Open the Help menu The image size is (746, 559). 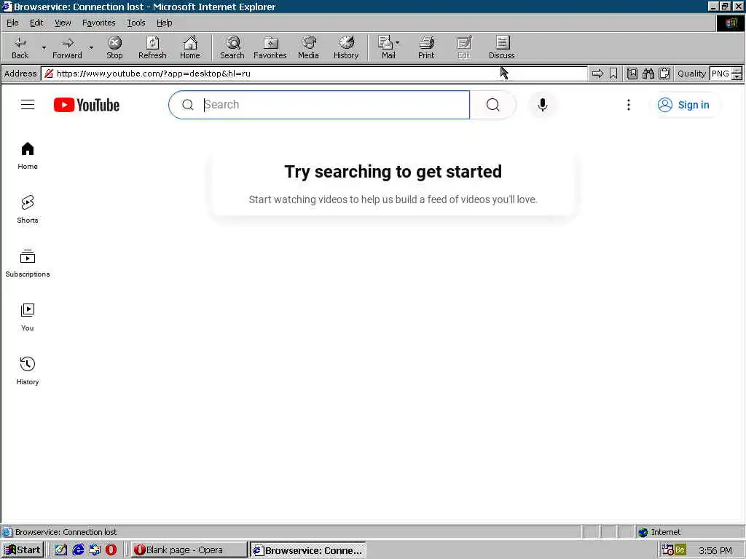tap(164, 23)
